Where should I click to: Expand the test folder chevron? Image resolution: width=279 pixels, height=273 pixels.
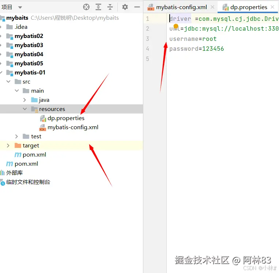16,136
